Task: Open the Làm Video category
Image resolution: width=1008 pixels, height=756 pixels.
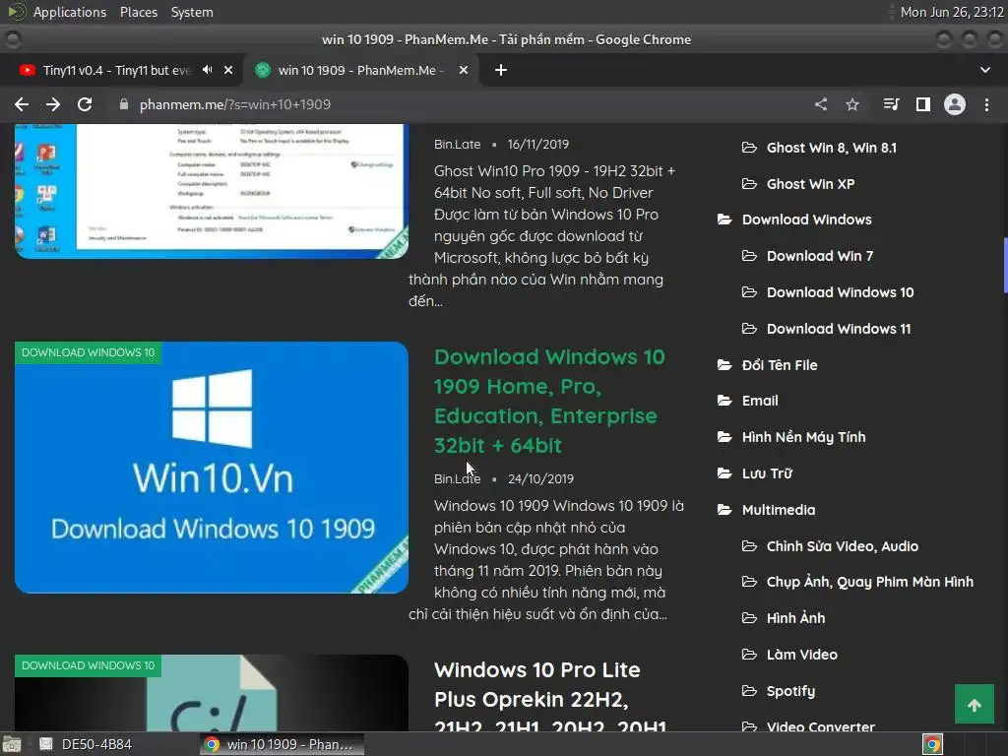Action: [801, 655]
